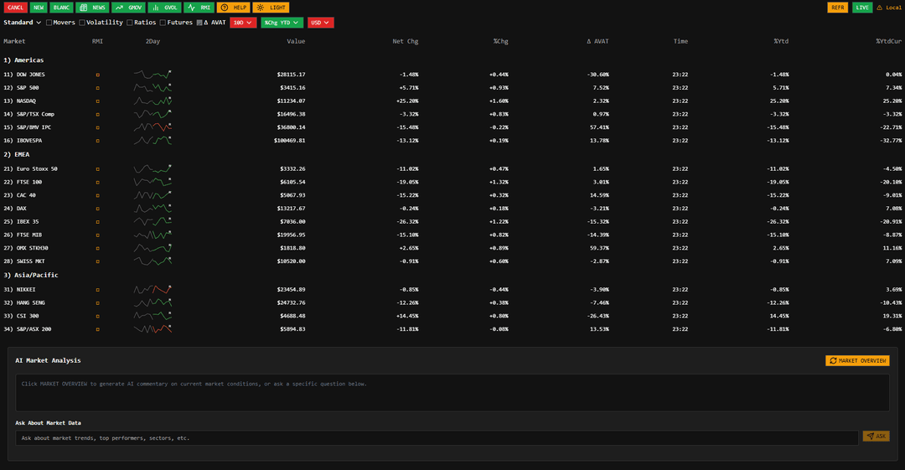Open the 2Day sparkline for CSI 300

click(153, 316)
